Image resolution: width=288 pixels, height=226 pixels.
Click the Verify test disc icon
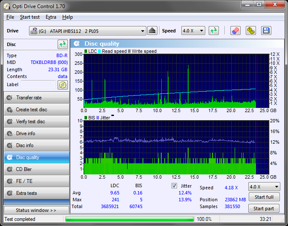(x=9, y=122)
